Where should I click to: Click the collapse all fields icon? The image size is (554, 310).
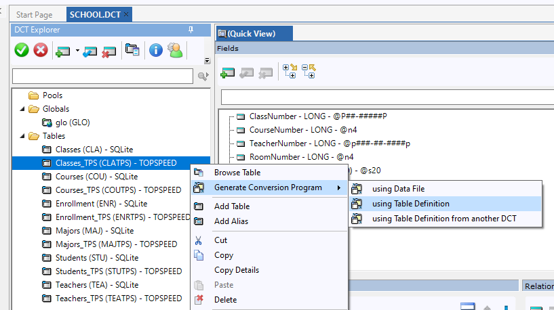309,70
